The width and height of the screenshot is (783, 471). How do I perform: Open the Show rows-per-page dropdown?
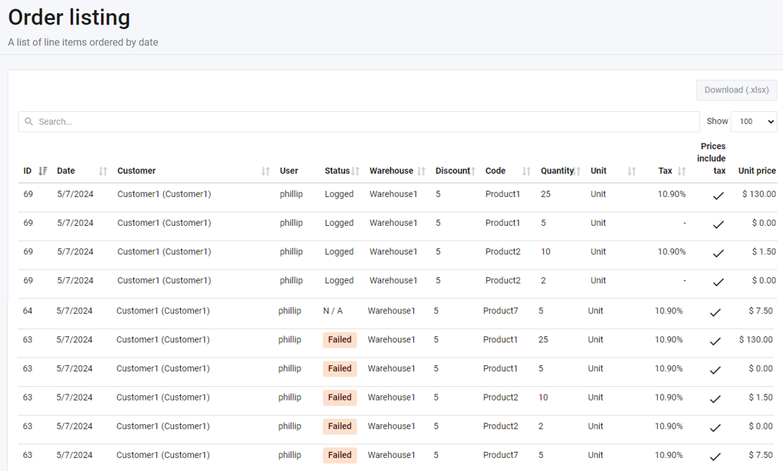click(753, 121)
